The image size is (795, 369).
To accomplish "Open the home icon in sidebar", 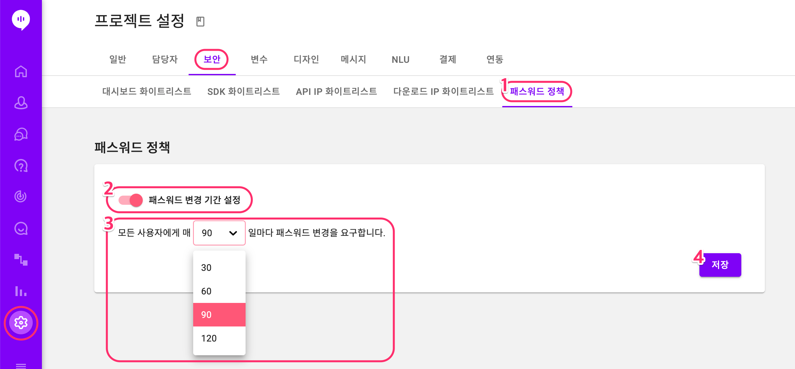I will click(21, 71).
